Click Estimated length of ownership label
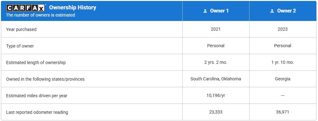Screen dimensions: 318x121 point(36,63)
